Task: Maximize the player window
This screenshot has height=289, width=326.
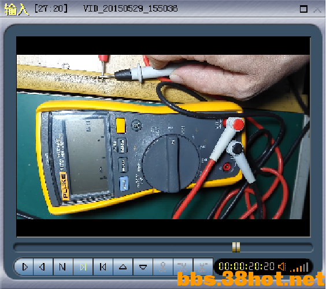Action: click(x=303, y=9)
